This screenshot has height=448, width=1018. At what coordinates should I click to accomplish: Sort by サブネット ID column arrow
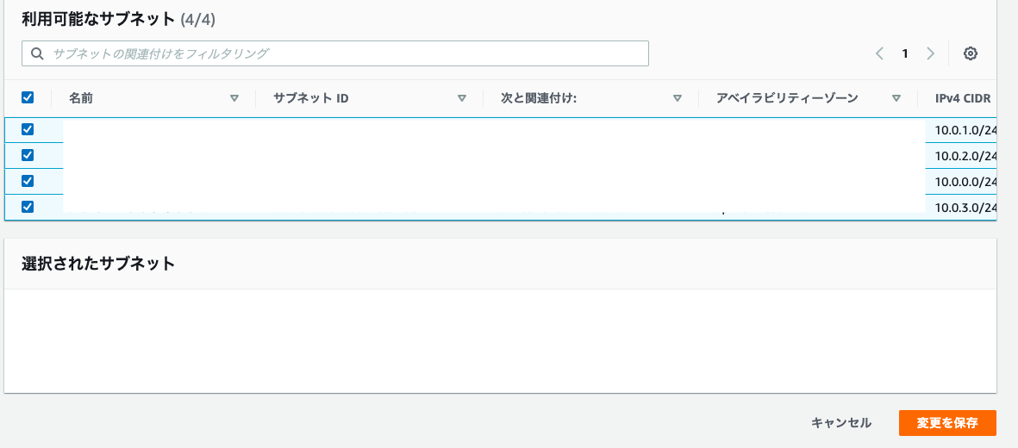462,99
